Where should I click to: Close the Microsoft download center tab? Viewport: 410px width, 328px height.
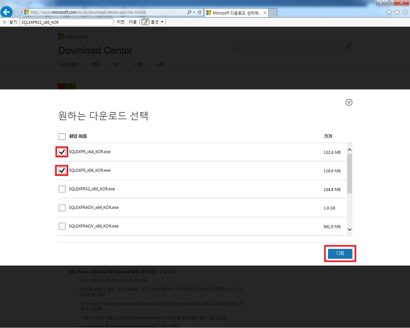click(x=265, y=13)
